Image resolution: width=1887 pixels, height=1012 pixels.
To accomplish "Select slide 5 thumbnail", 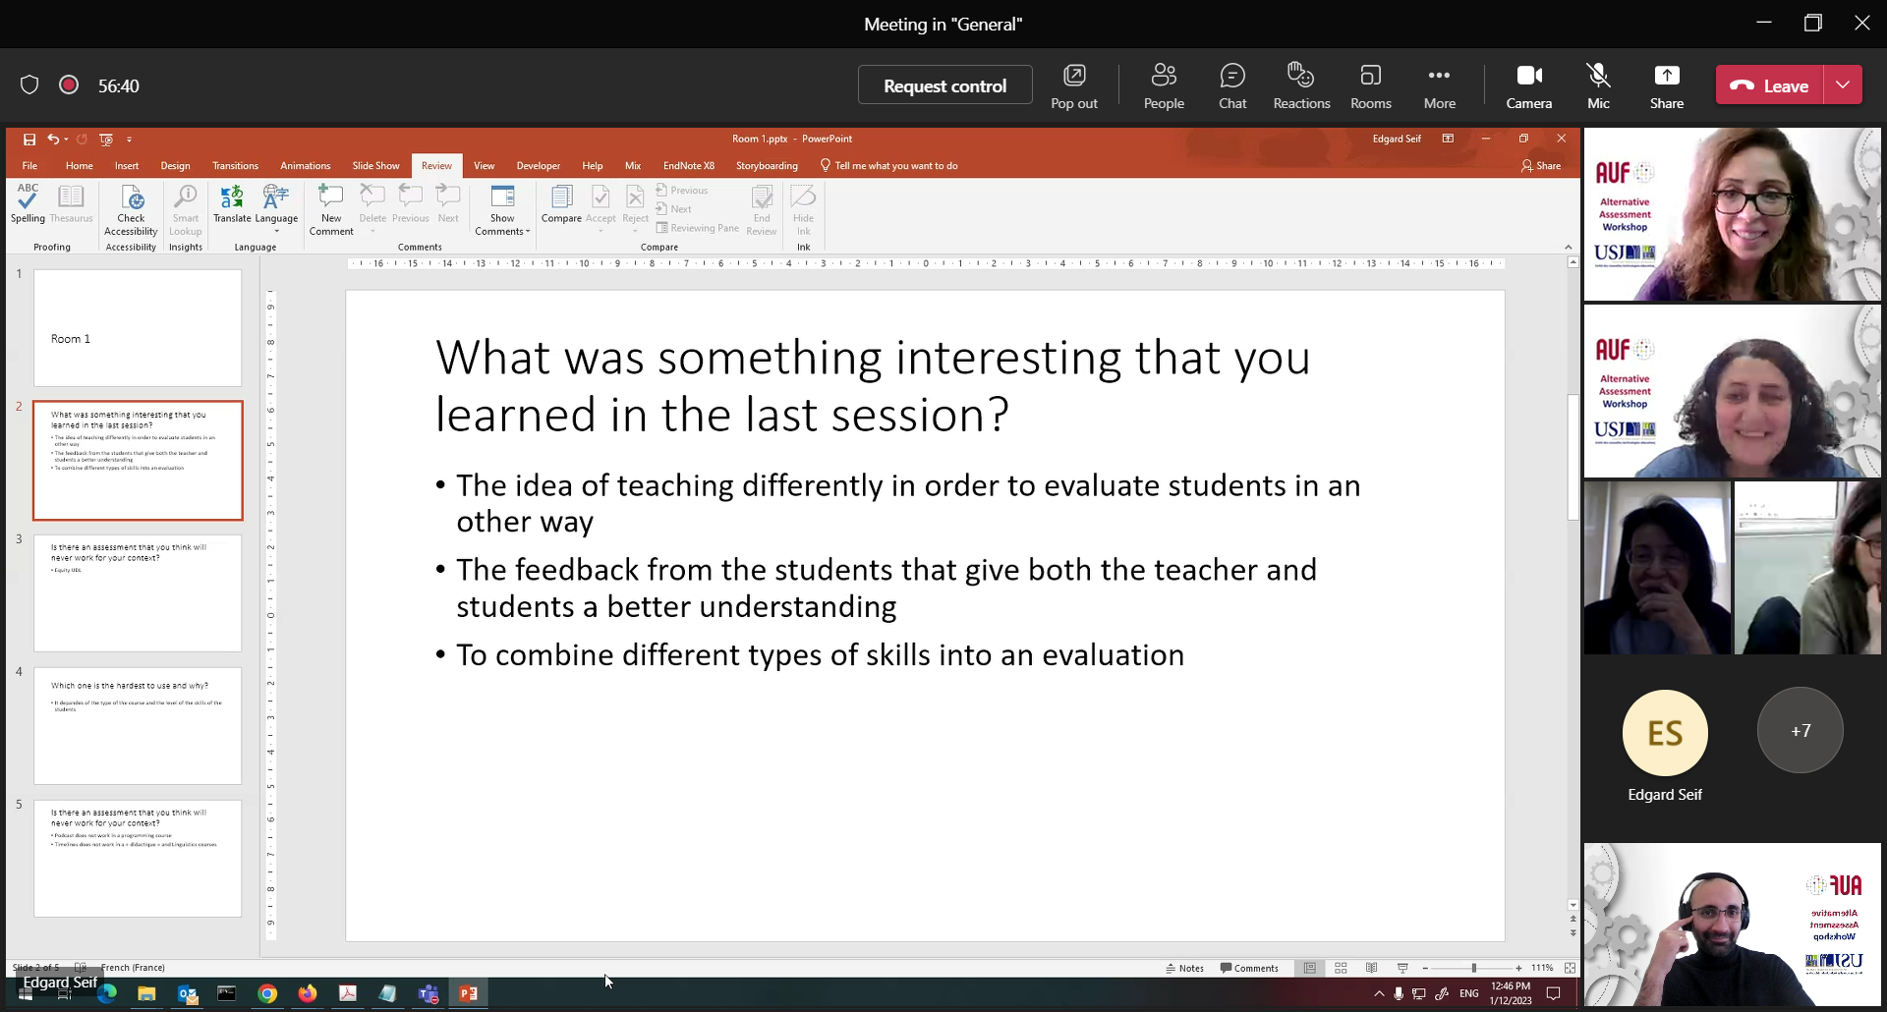I will pos(138,859).
